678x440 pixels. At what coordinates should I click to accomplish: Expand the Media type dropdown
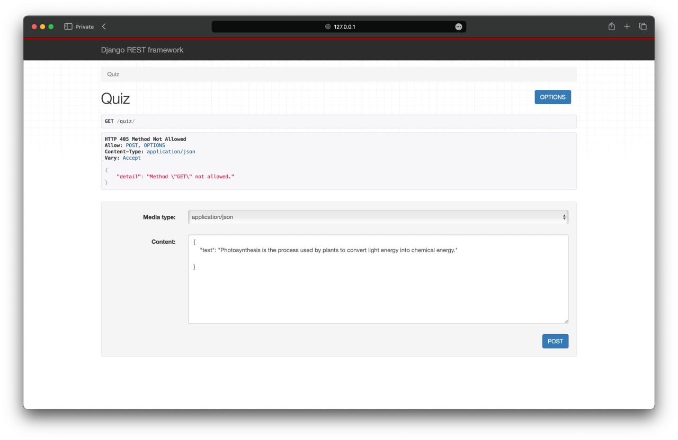[x=378, y=217]
